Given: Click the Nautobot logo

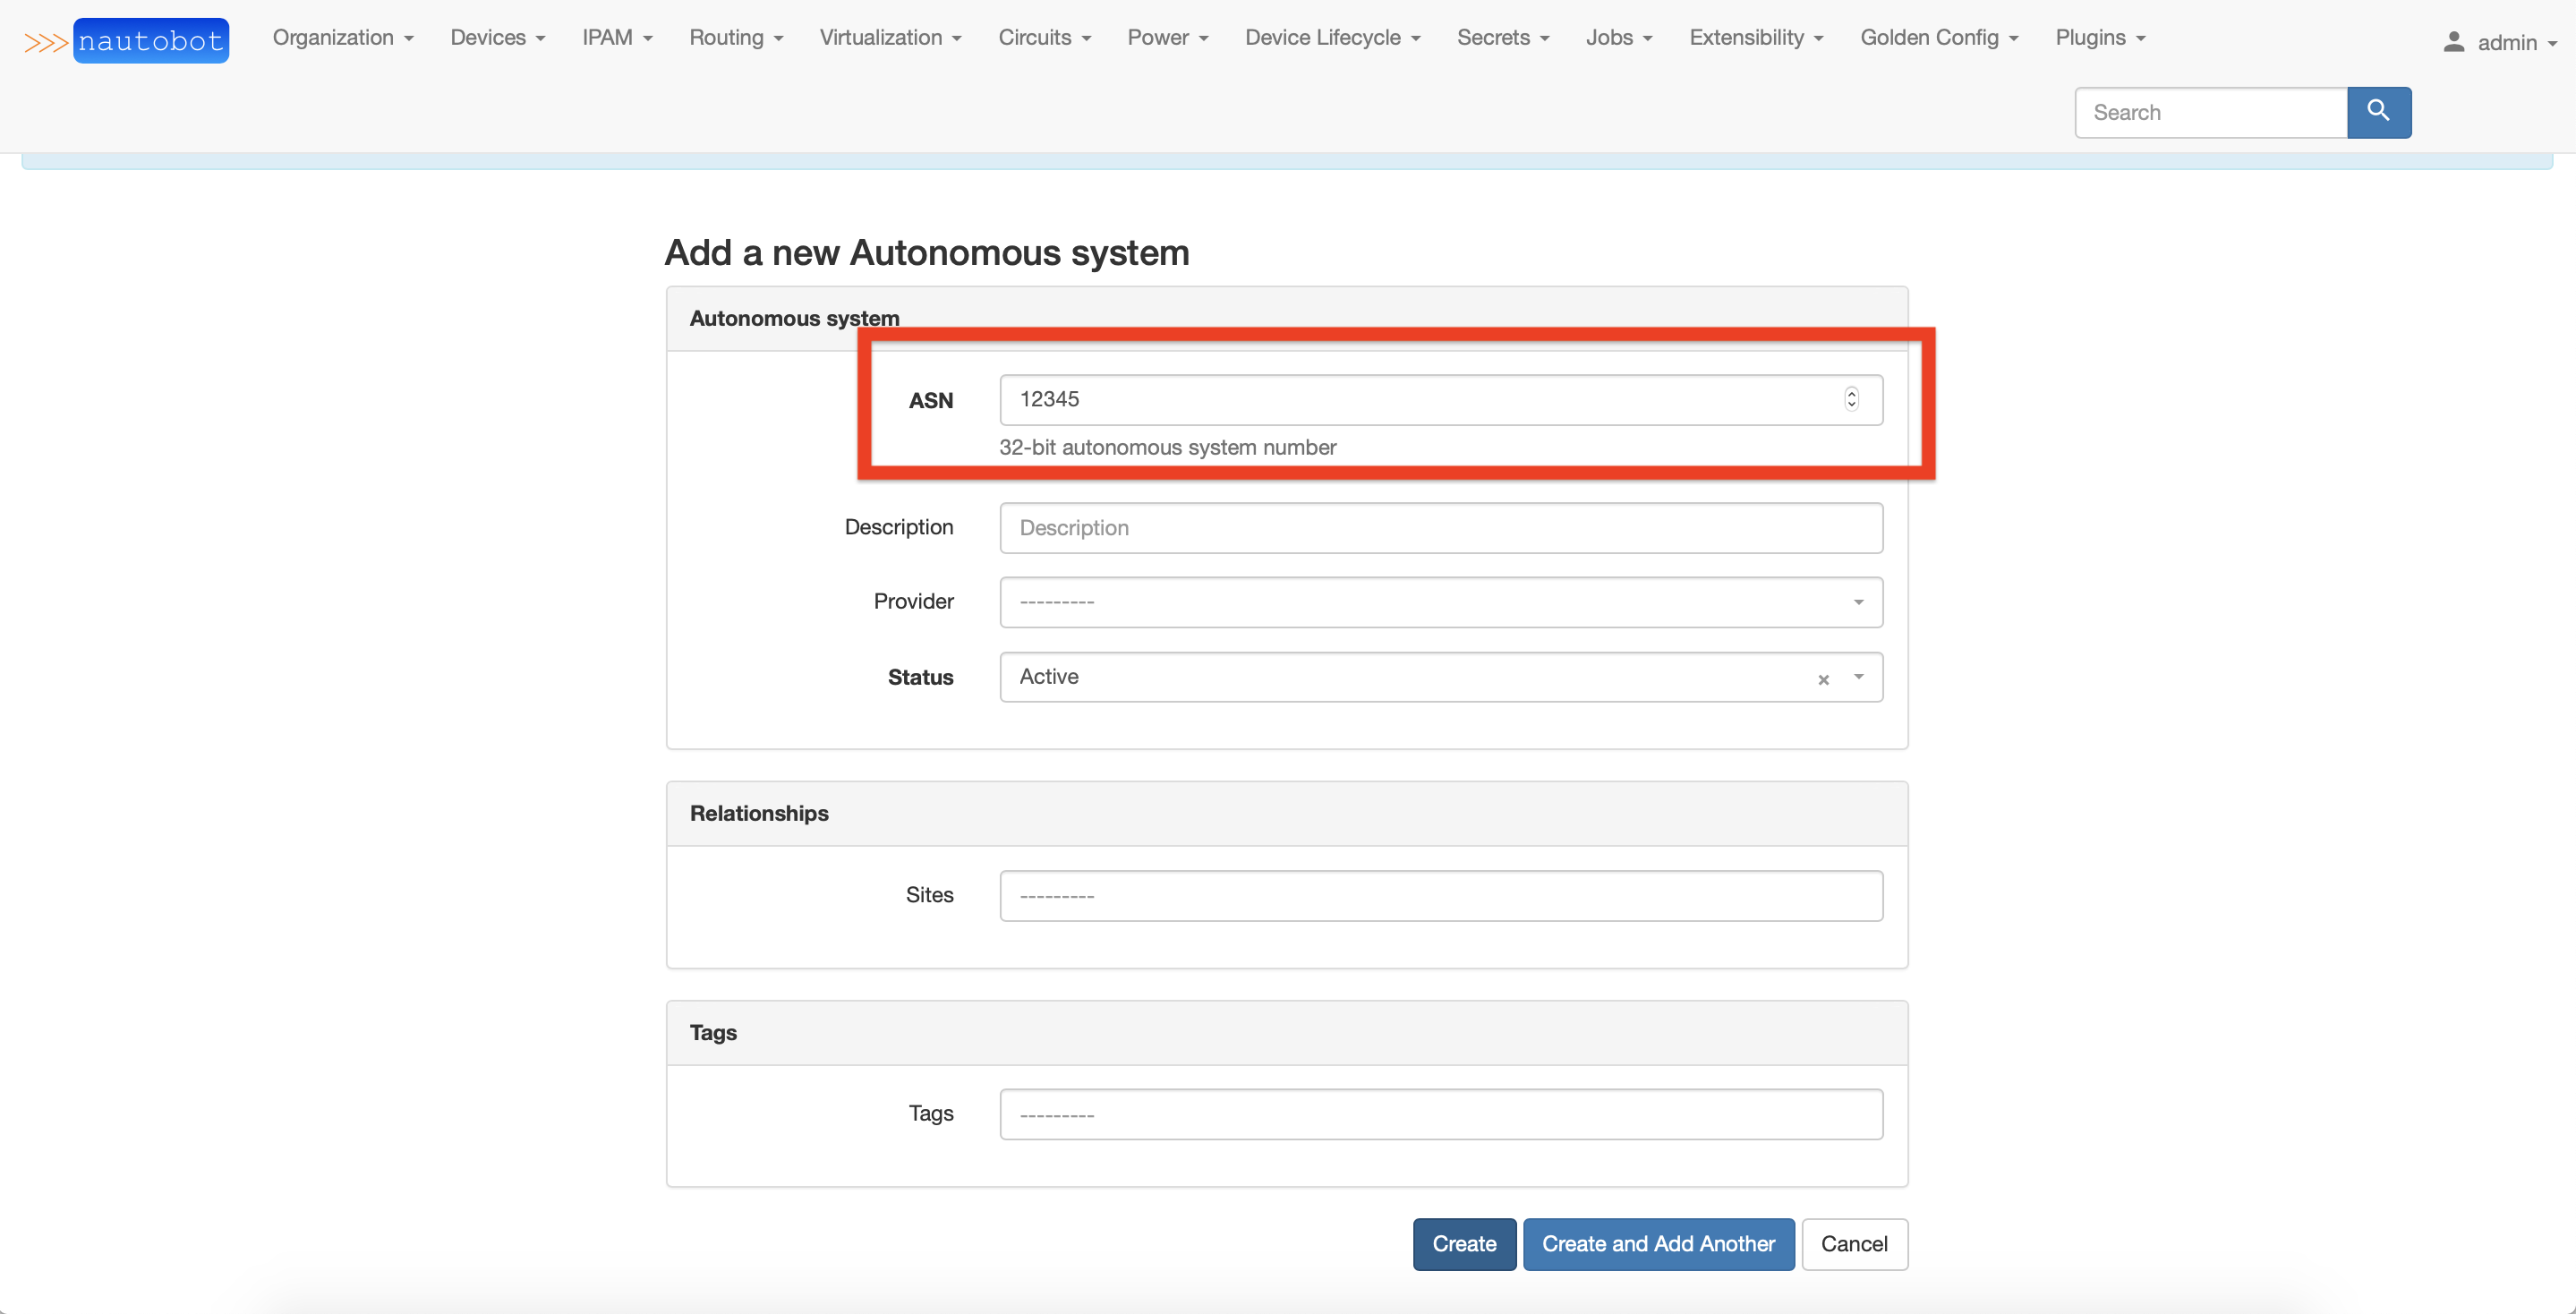Looking at the screenshot, I should point(150,40).
